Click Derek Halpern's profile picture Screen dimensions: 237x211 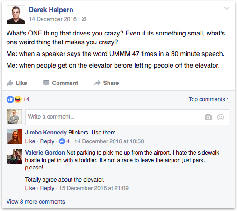(16, 14)
